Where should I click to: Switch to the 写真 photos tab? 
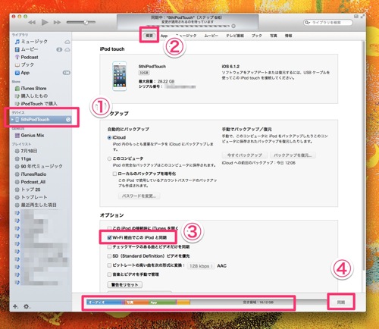[274, 36]
